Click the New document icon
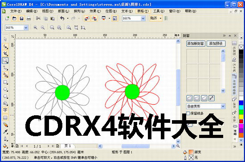 pyautogui.click(x=7, y=18)
